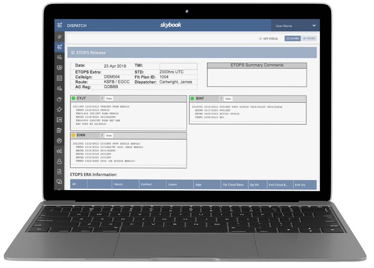The width and height of the screenshot is (374, 268).
Task: Click the View button for BIKF
Action: 228,99
